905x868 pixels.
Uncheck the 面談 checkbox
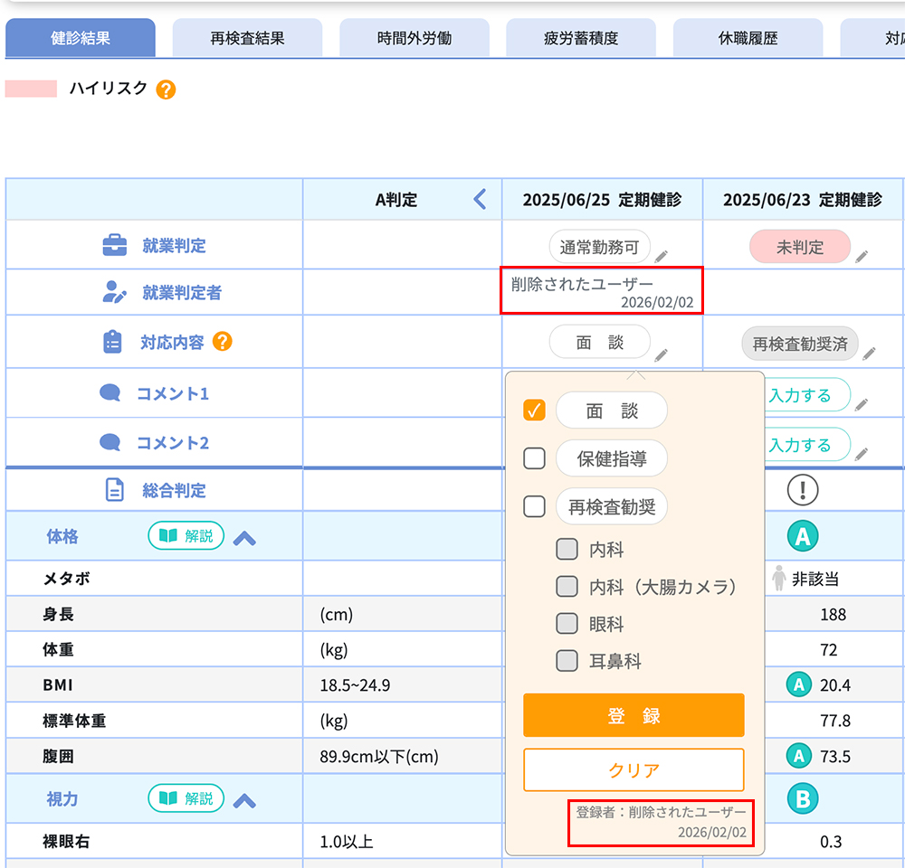coord(535,410)
